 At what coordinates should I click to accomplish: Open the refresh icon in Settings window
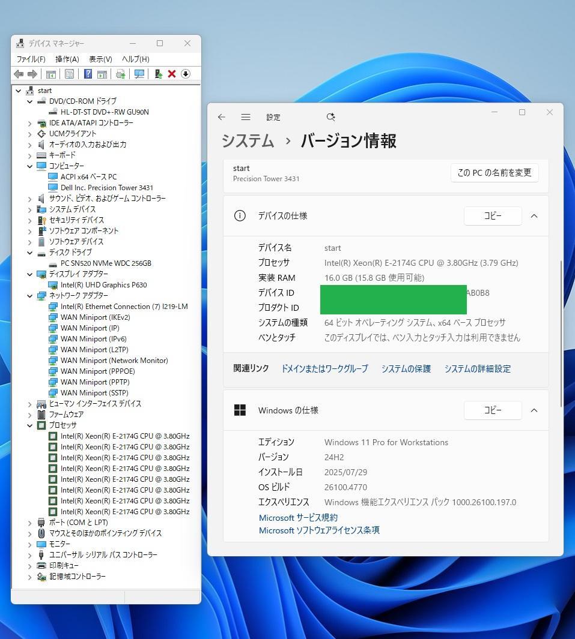click(330, 117)
